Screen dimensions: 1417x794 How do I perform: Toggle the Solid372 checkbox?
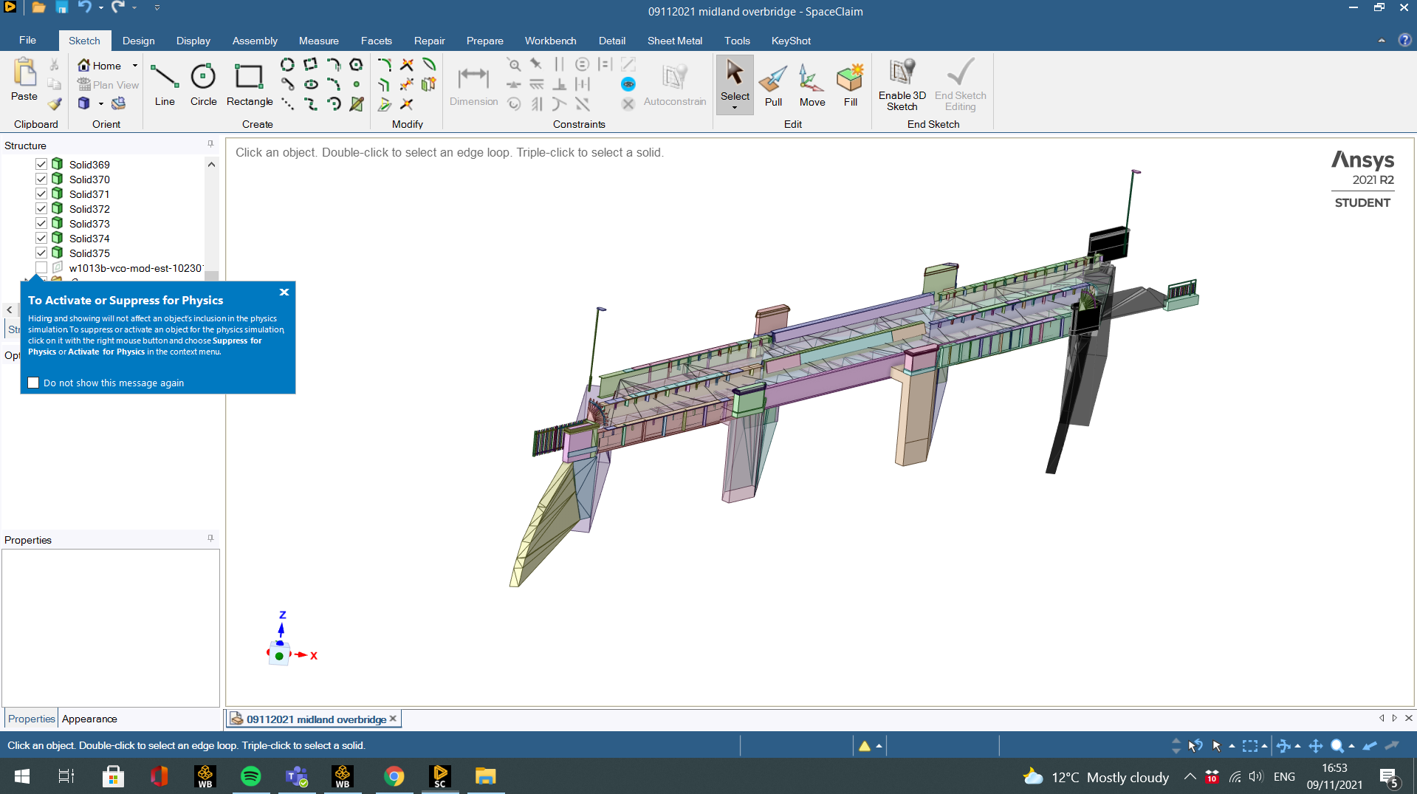point(41,208)
